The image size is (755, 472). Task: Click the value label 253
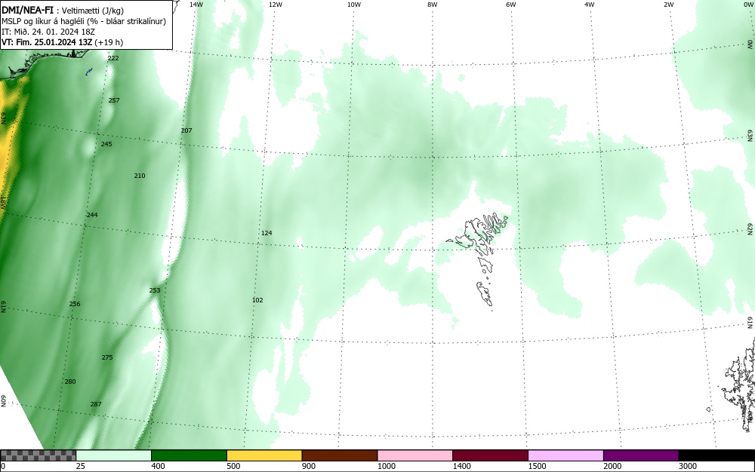155,290
